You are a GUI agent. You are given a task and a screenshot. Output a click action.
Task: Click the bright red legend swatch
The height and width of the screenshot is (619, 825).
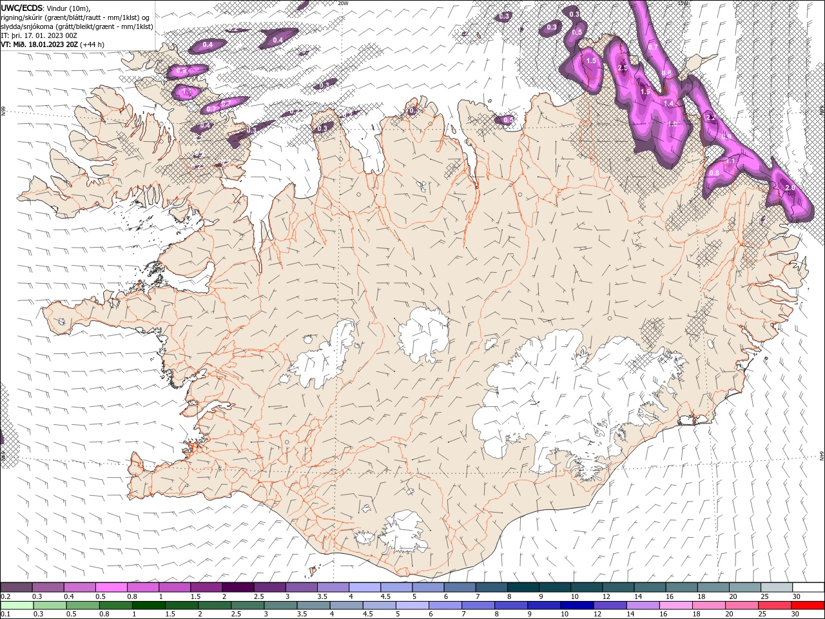click(x=808, y=605)
